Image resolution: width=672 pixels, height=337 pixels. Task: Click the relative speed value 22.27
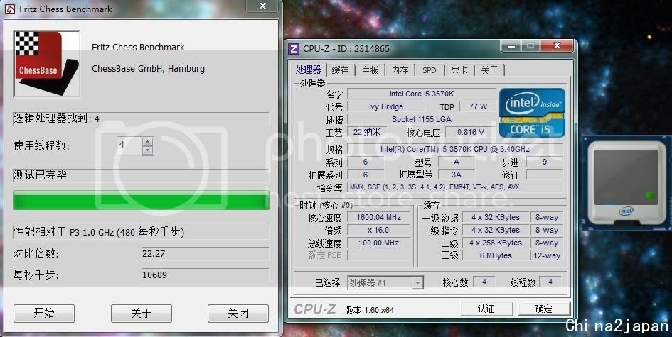point(206,253)
